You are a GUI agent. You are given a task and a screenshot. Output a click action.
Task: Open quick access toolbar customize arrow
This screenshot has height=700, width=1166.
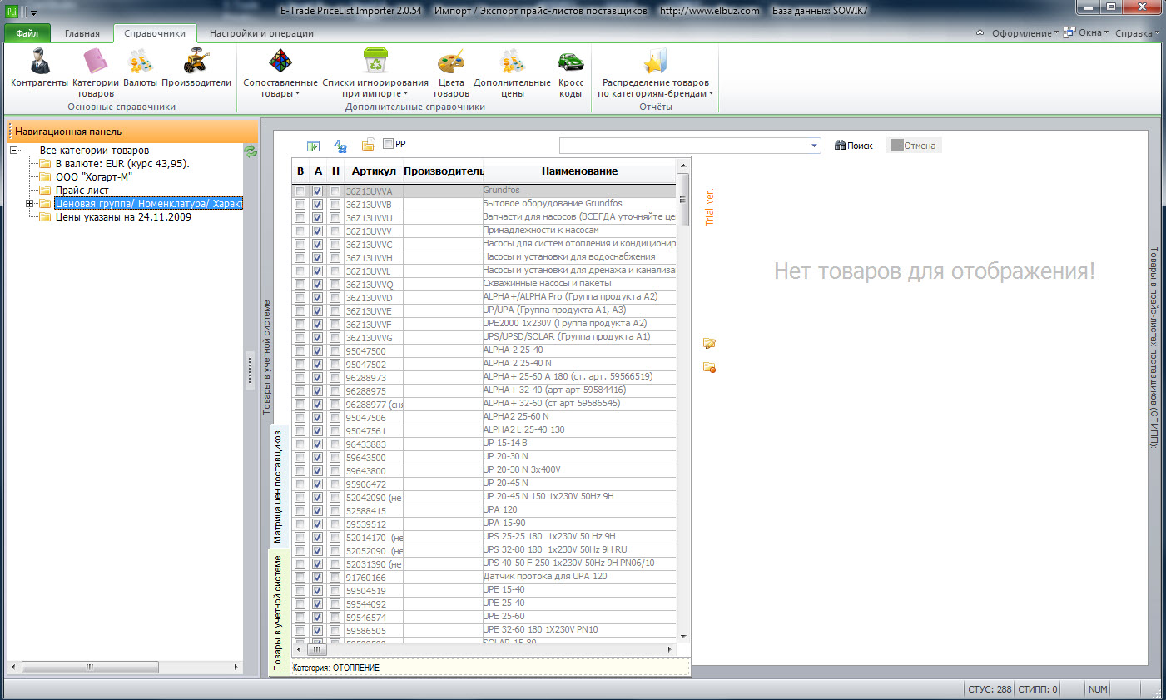[33, 12]
